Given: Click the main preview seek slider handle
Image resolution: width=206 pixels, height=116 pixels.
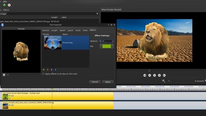Looking at the screenshot, I should (x=149, y=71).
